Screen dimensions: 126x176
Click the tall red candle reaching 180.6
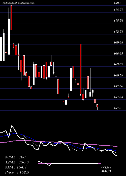coord(11,18)
